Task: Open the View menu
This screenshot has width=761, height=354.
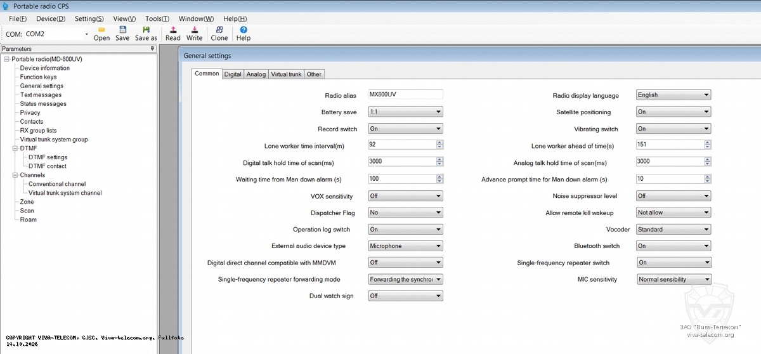Action: 124,19
